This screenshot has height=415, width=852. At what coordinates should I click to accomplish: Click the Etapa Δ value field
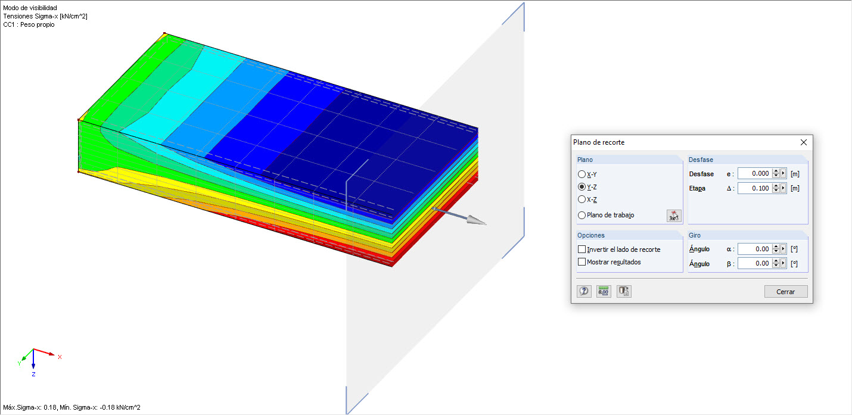tap(754, 188)
